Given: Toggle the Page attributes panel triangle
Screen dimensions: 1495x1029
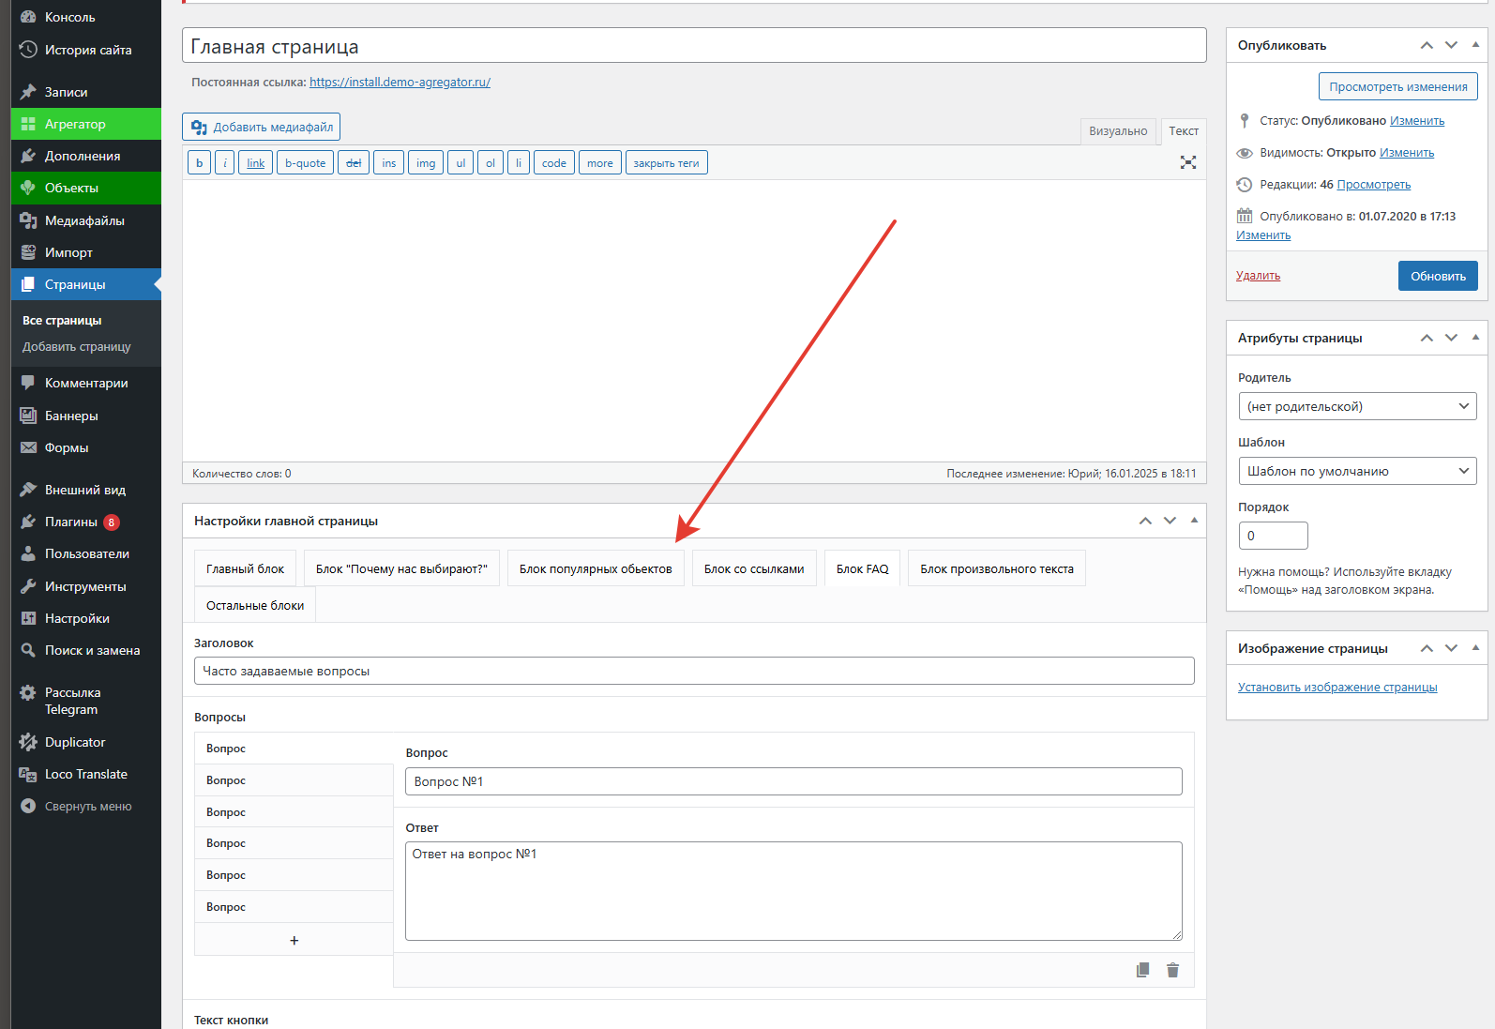Looking at the screenshot, I should (x=1475, y=338).
